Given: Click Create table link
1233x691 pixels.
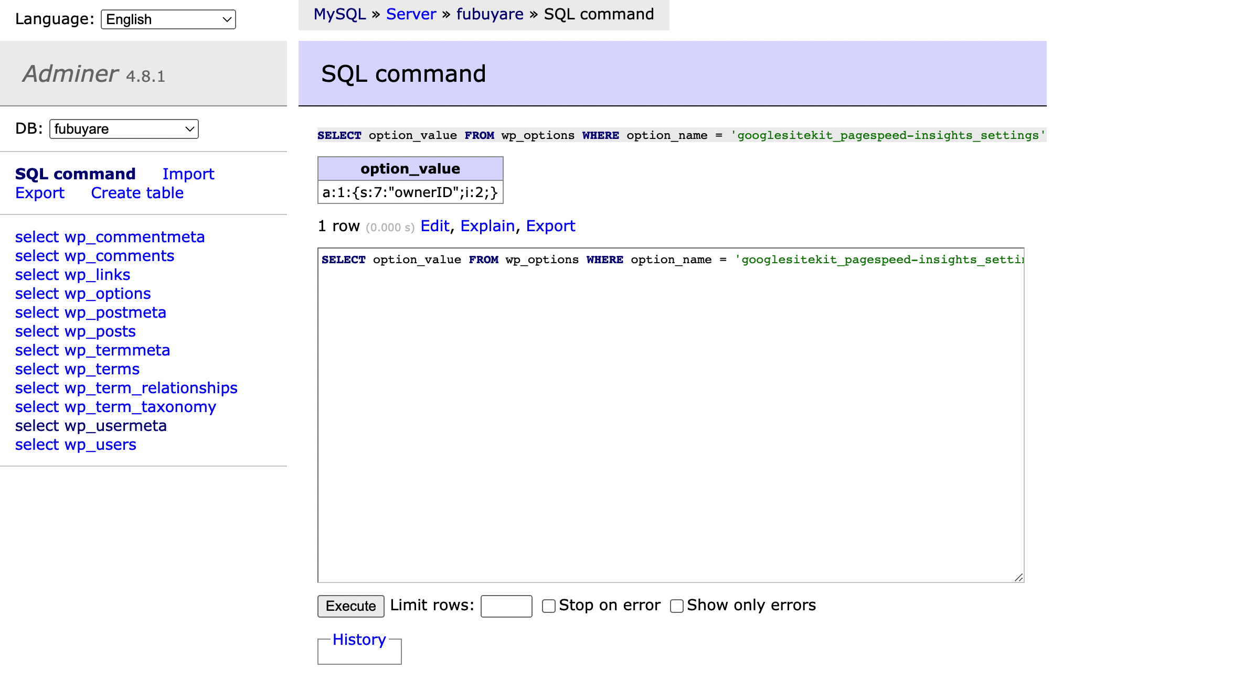Looking at the screenshot, I should 137,193.
